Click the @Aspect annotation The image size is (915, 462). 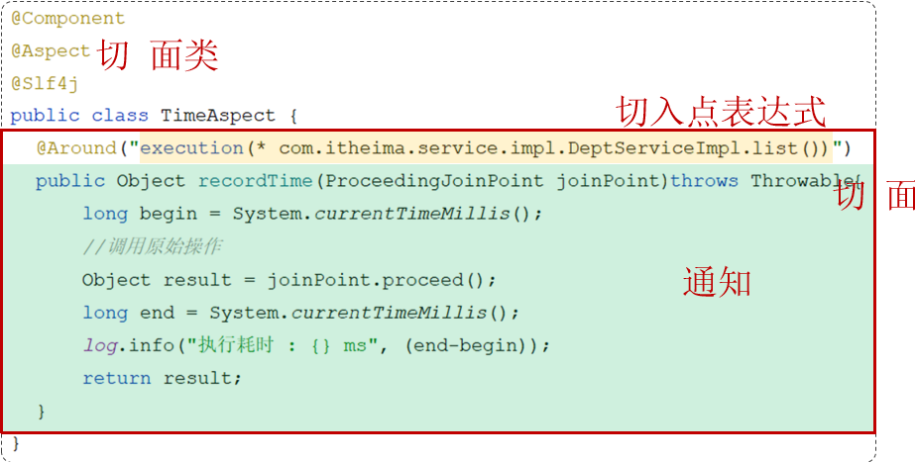coord(51,51)
